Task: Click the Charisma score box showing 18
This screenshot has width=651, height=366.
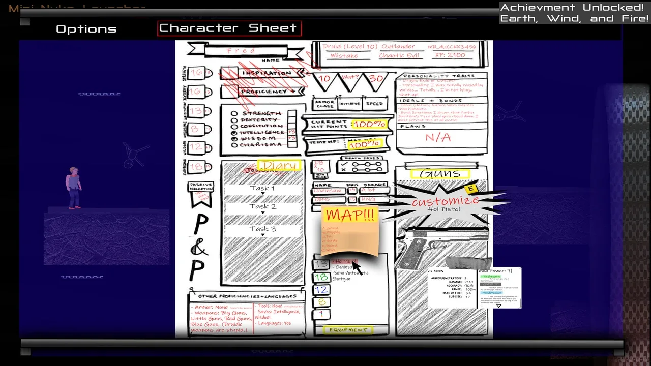Action: coord(197,166)
